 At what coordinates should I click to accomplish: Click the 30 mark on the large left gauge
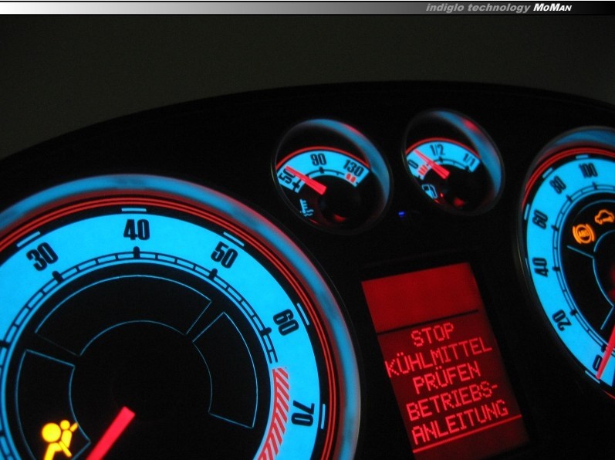click(42, 257)
